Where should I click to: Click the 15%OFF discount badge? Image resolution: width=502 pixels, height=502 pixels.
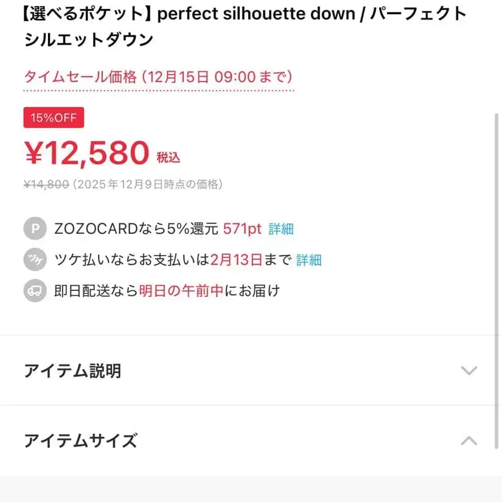tap(53, 117)
